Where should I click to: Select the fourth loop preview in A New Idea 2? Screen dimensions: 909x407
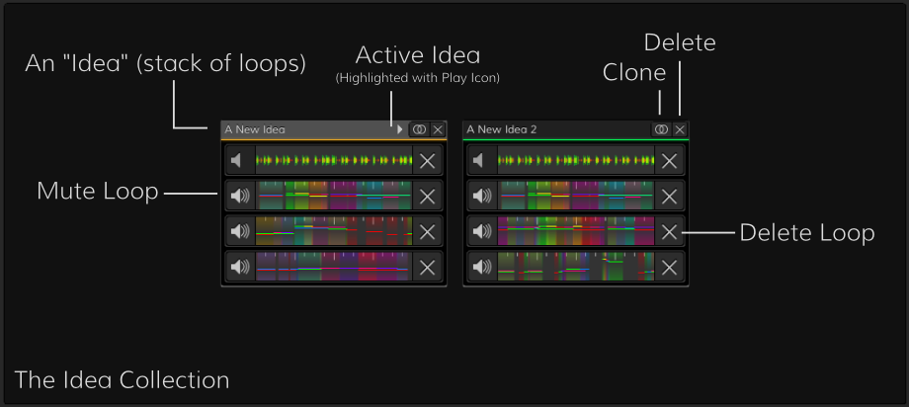576,267
